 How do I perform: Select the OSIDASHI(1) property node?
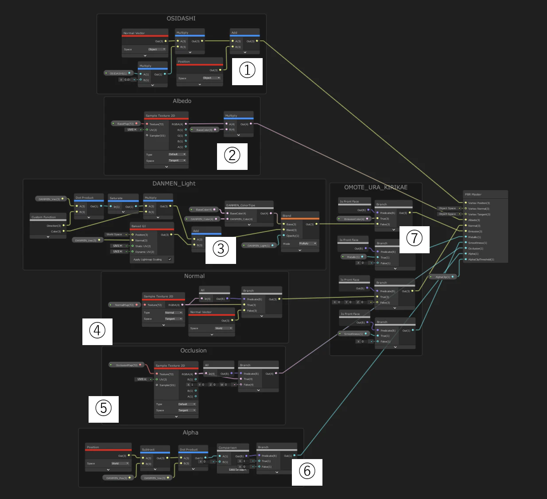click(x=118, y=73)
